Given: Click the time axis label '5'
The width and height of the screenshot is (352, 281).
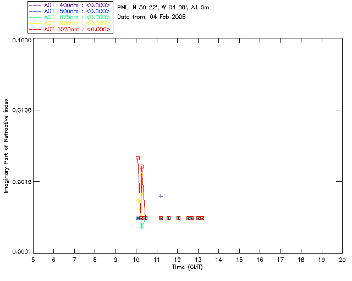Looking at the screenshot, I should pyautogui.click(x=33, y=260).
